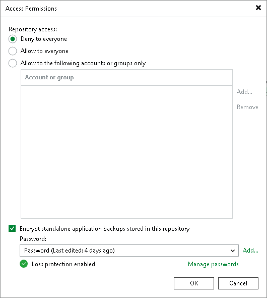This screenshot has height=298, width=267.
Task: Select the Deny to everyone radio button
Action: (x=13, y=39)
